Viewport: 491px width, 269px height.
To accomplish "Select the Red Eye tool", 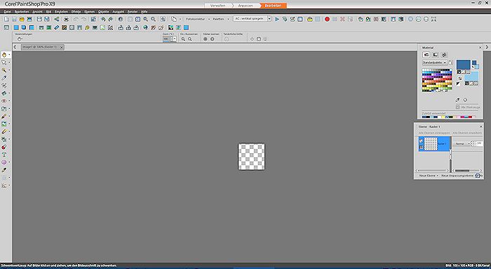I will [4, 101].
